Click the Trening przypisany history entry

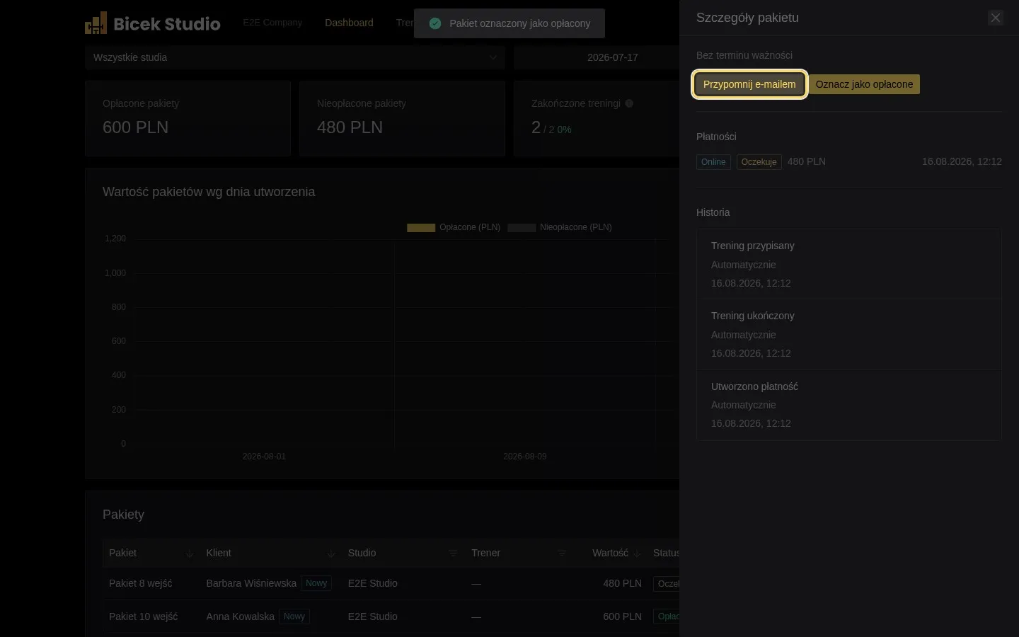(x=849, y=264)
